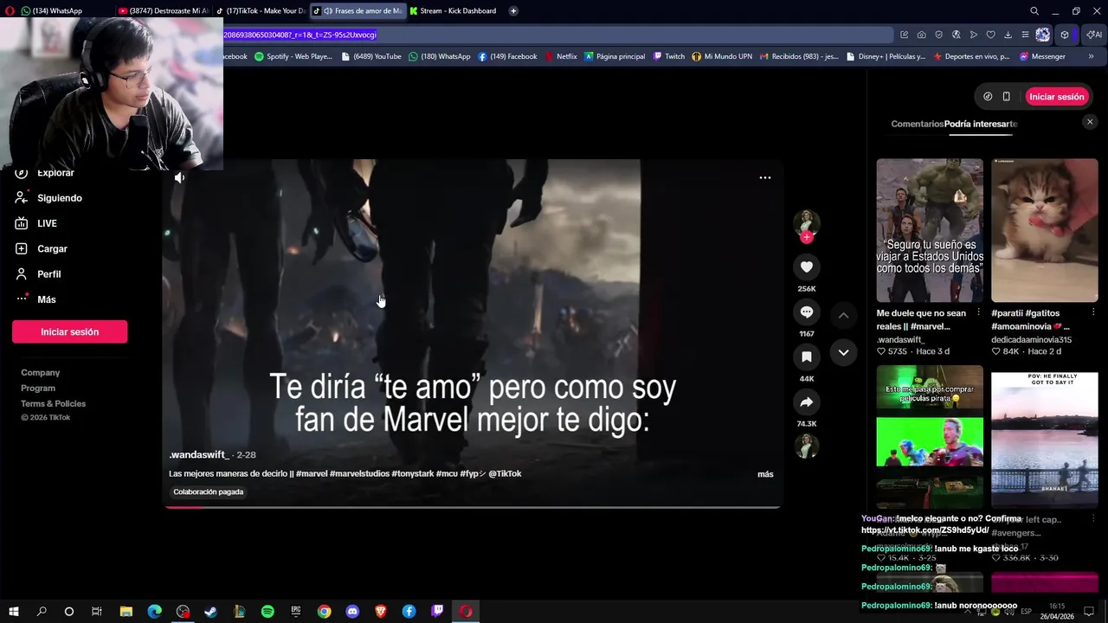Open dedicadaaminovia315 profile link
The image size is (1108, 623).
1031,340
